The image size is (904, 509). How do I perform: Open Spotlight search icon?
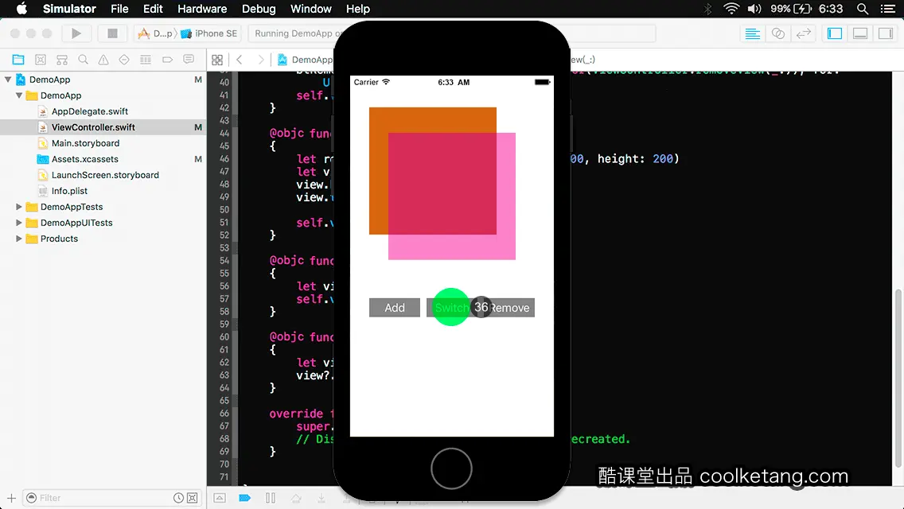point(863,9)
